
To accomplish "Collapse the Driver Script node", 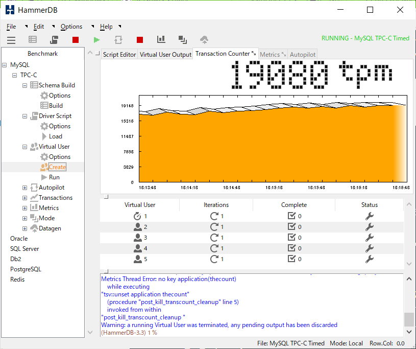I will pos(25,117).
